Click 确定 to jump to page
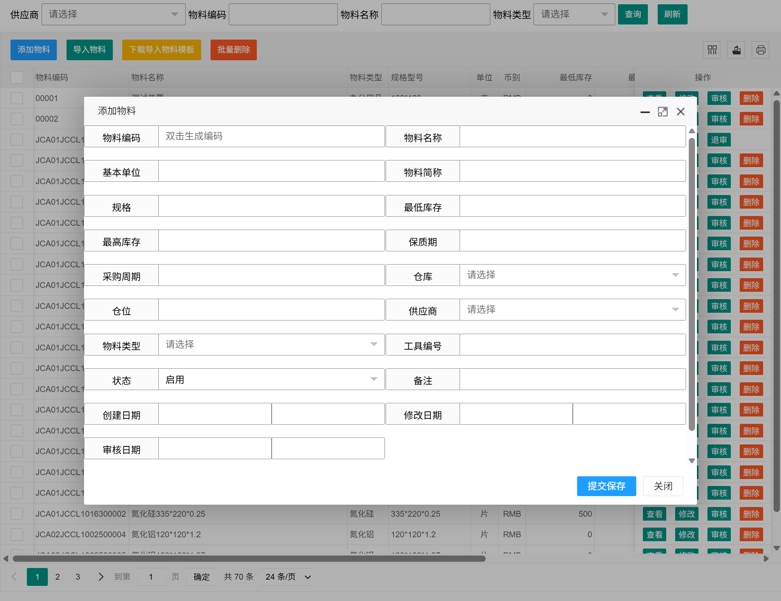The height and width of the screenshot is (601, 781). click(x=201, y=577)
